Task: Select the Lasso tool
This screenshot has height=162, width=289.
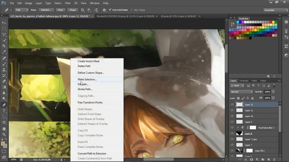Action: pos(4,34)
